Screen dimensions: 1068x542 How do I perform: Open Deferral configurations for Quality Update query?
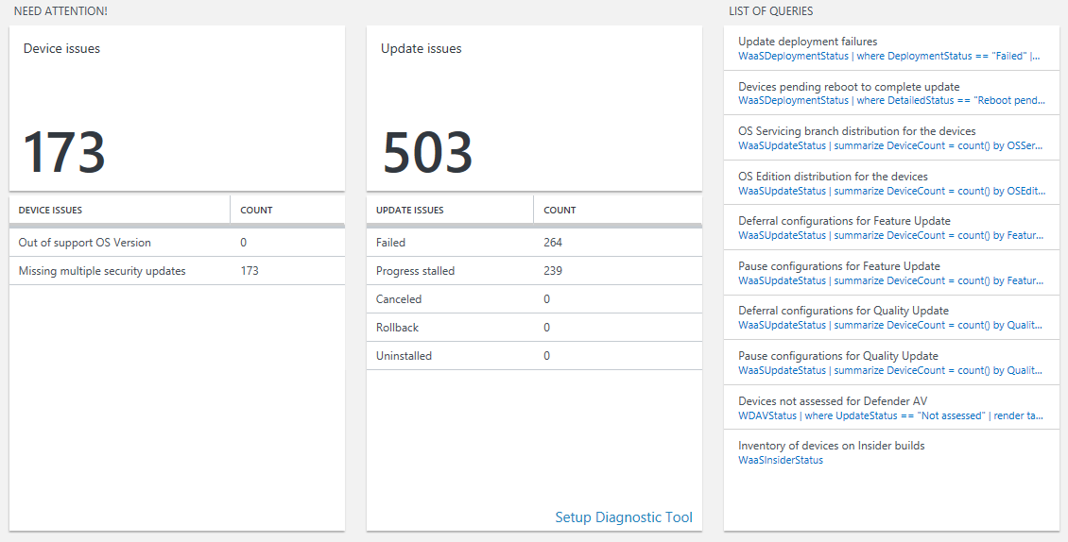click(x=890, y=317)
